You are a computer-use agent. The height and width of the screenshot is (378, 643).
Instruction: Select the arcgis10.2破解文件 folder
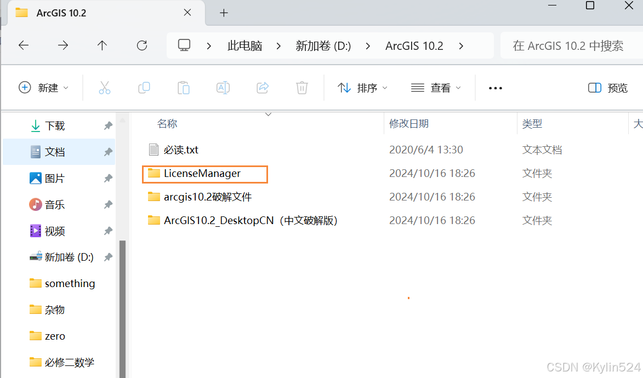(208, 197)
